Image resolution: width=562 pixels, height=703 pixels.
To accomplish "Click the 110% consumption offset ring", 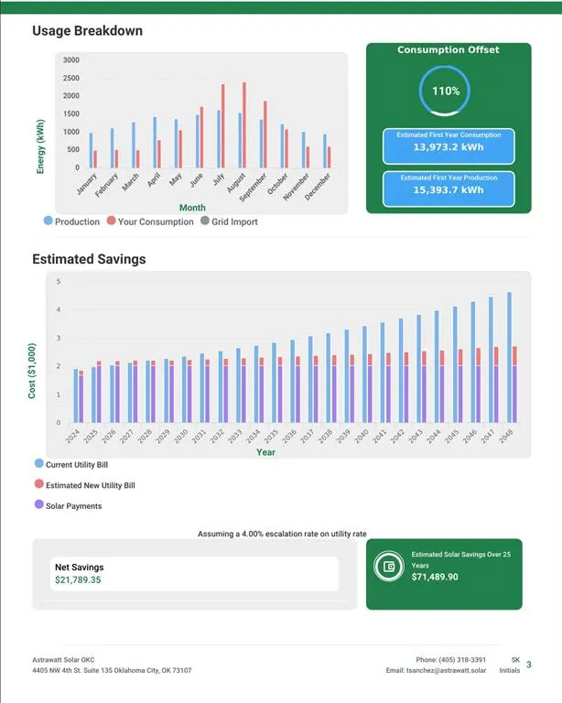I will point(445,92).
